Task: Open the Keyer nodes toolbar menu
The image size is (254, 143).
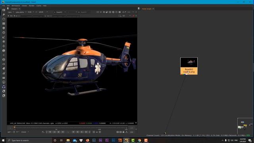Action: coord(4,37)
